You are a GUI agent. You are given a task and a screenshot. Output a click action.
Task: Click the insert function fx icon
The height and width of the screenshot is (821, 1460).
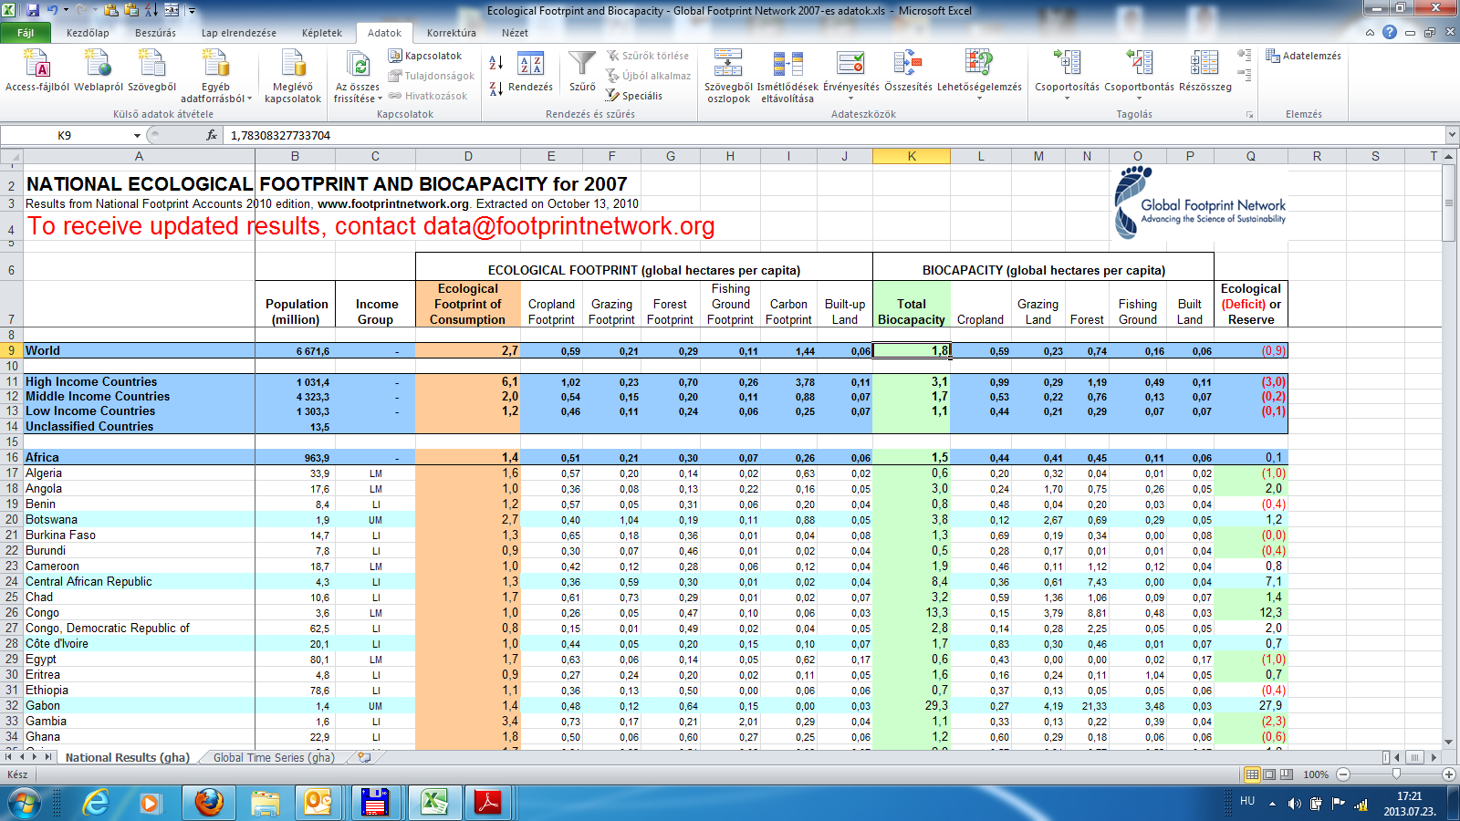212,135
